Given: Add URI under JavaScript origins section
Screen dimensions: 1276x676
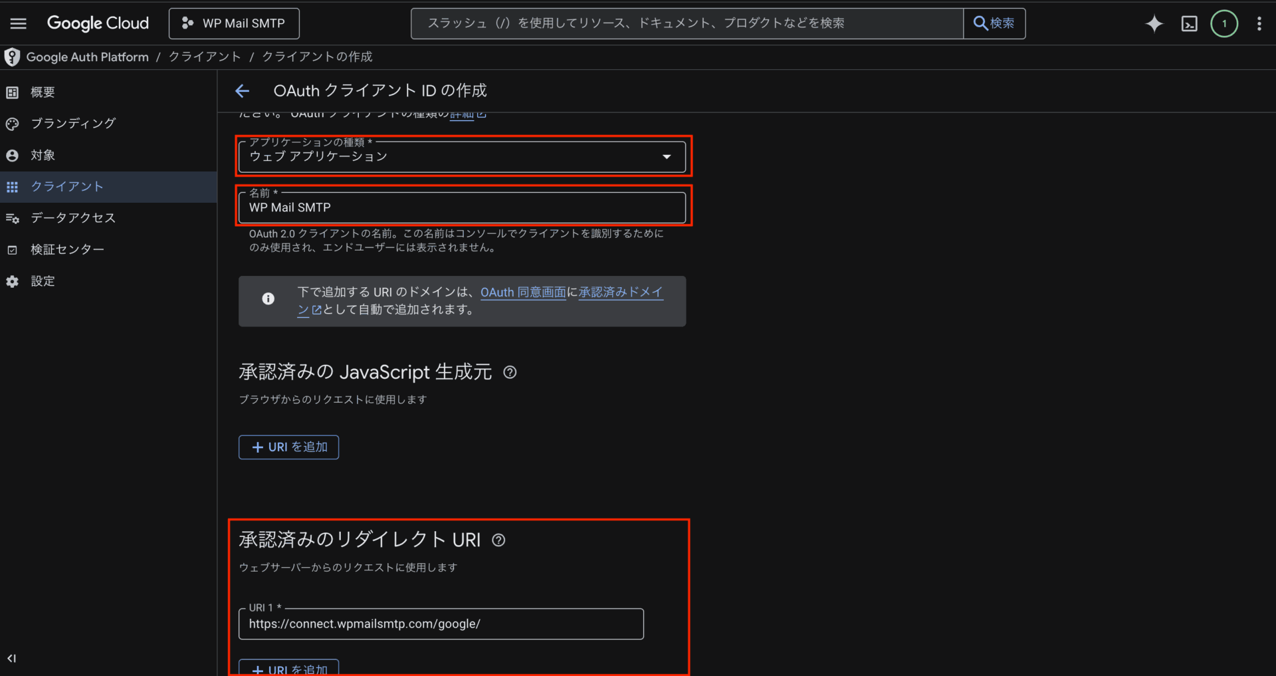Looking at the screenshot, I should (x=288, y=447).
